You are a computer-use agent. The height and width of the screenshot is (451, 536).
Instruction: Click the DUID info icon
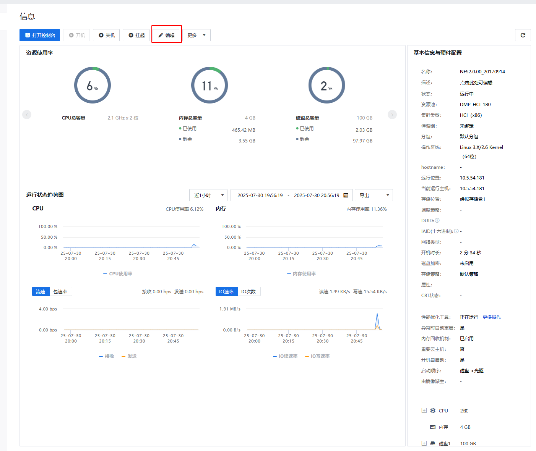[437, 220]
